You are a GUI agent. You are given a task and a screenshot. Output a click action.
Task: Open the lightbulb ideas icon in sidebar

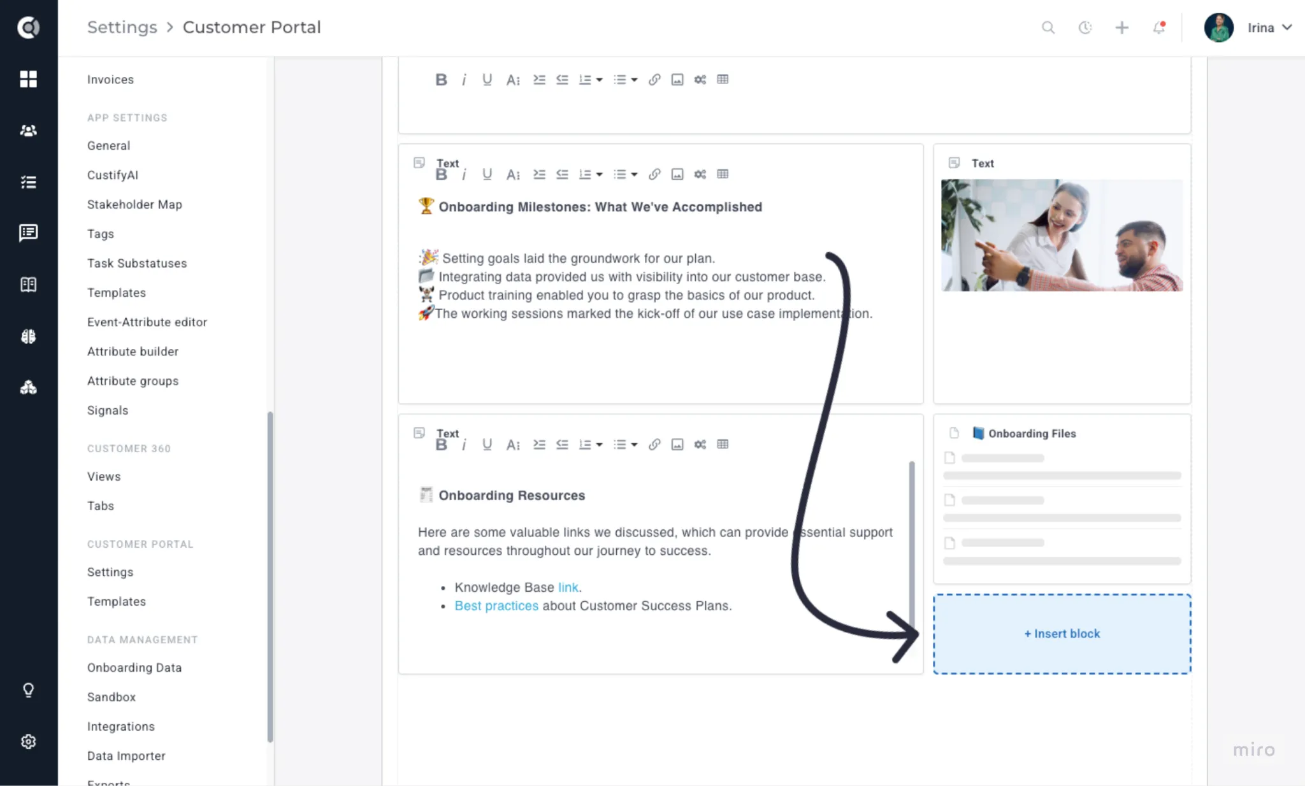(28, 690)
